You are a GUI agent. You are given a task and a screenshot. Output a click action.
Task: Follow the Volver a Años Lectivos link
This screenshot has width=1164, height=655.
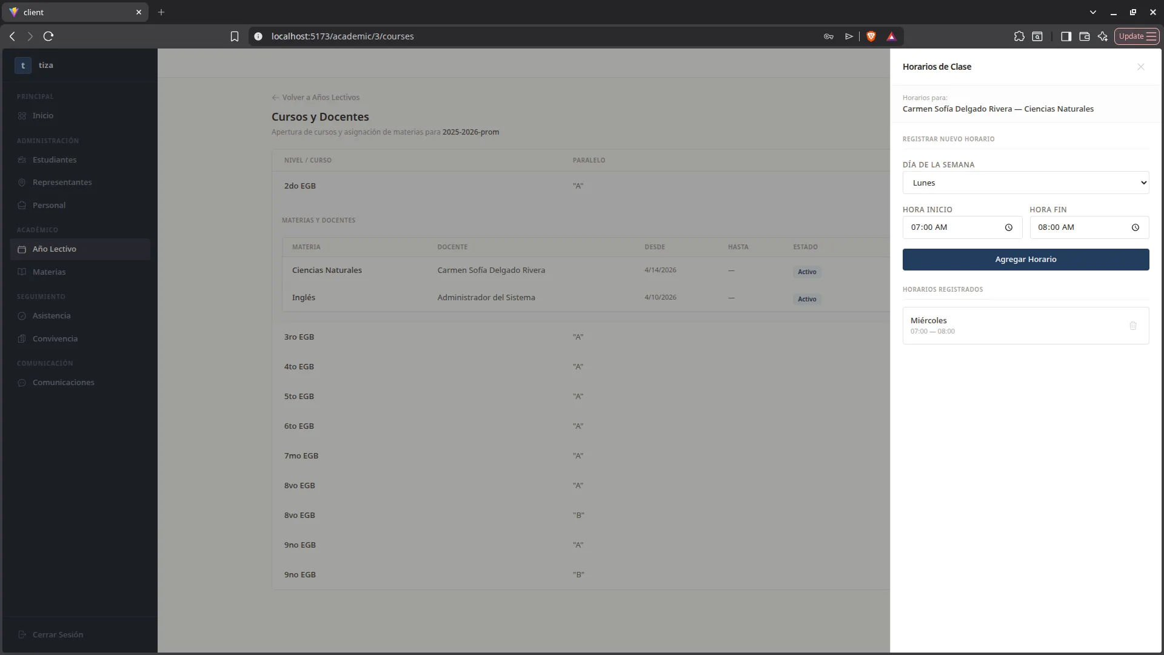[315, 98]
